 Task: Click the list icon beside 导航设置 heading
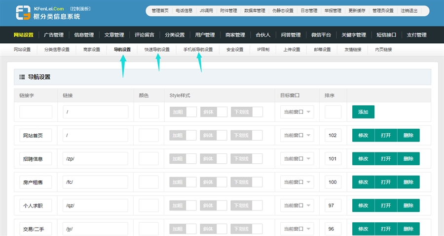(22, 77)
